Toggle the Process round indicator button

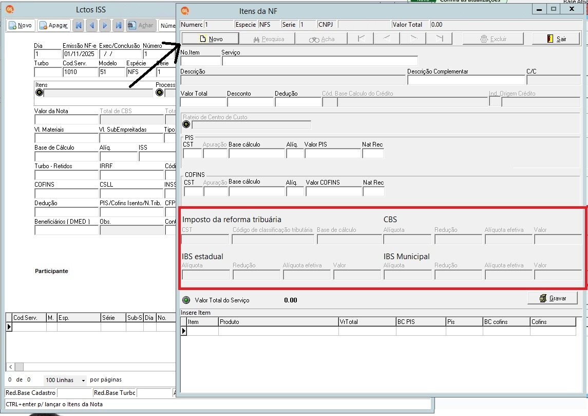click(x=159, y=93)
